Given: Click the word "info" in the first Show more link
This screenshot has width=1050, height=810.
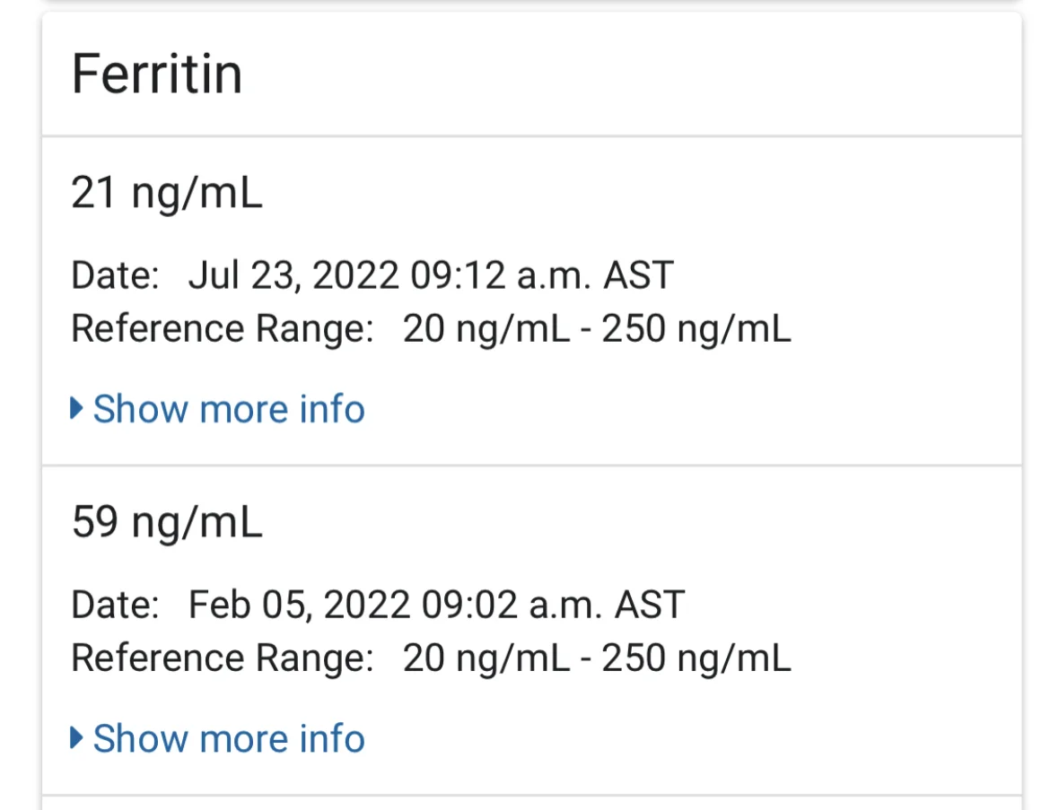Looking at the screenshot, I should 332,409.
